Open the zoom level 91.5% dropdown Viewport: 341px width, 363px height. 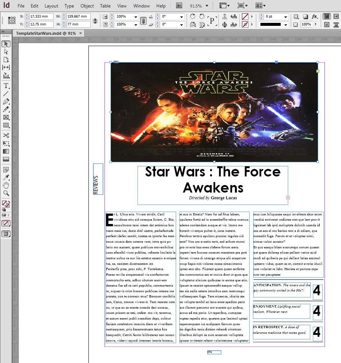[207, 6]
